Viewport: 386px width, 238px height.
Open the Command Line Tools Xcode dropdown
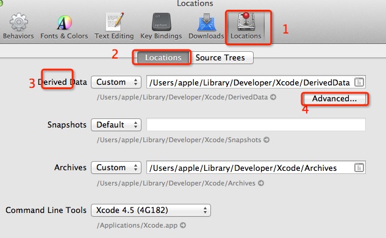pyautogui.click(x=151, y=210)
